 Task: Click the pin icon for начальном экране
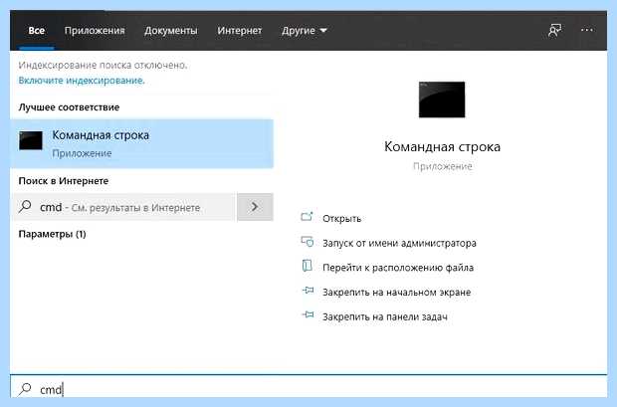[x=308, y=291]
